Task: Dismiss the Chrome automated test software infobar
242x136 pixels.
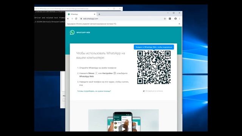Action: pyautogui.click(x=179, y=24)
